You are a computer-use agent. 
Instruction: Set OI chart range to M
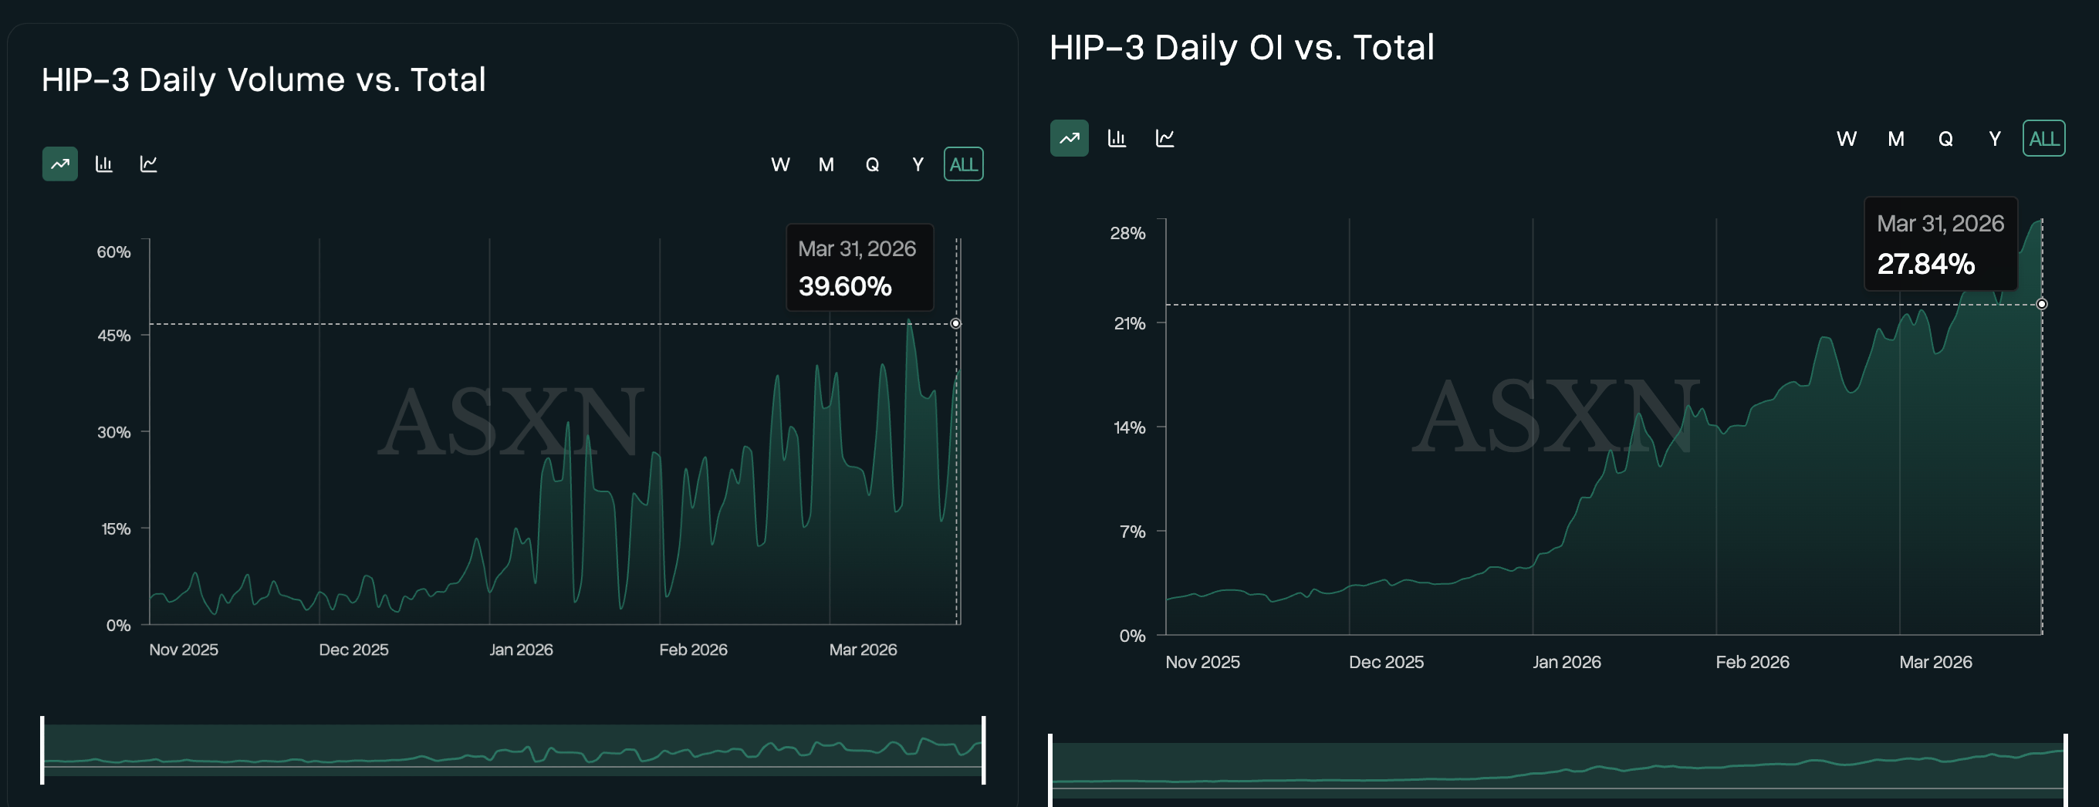[x=1896, y=138]
